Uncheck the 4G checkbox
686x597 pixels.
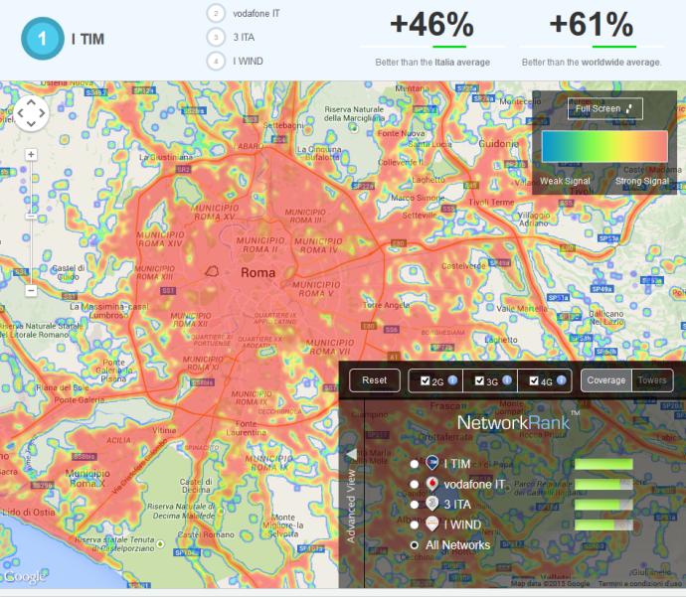point(534,380)
